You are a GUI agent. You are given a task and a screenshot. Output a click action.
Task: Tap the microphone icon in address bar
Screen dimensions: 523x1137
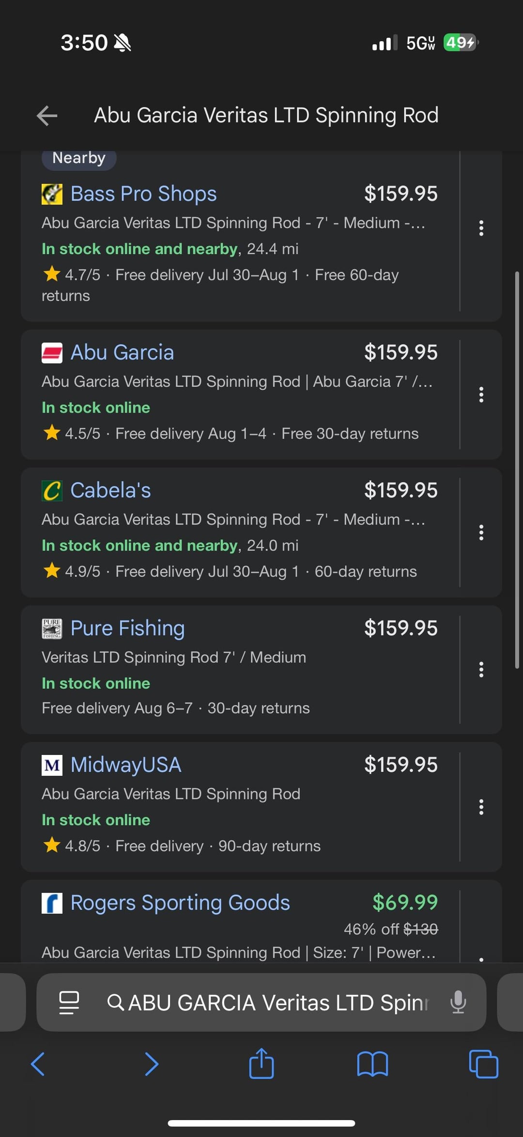click(x=458, y=1002)
